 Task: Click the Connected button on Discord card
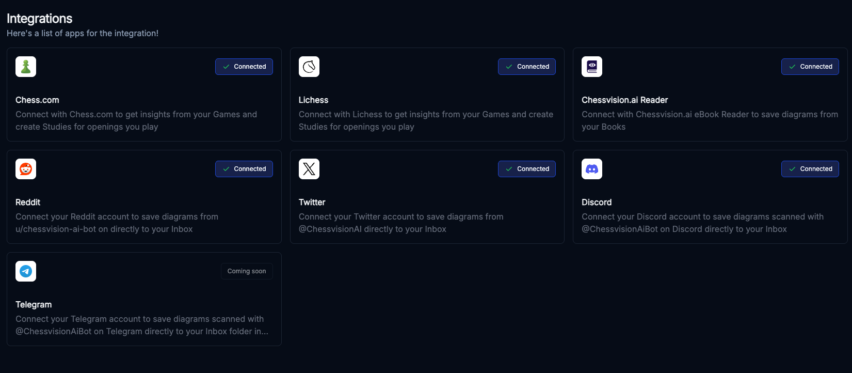(x=810, y=169)
